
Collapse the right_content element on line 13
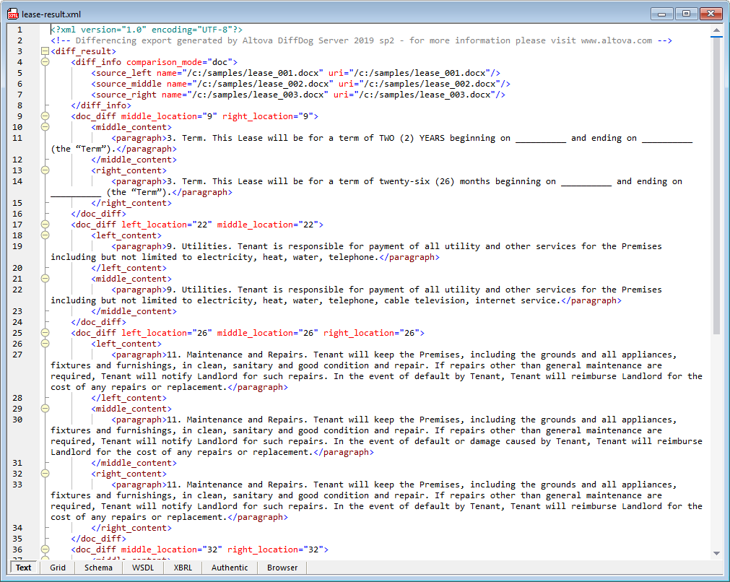click(x=45, y=170)
